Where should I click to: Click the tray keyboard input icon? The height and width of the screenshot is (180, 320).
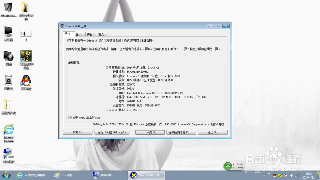[x=264, y=175]
